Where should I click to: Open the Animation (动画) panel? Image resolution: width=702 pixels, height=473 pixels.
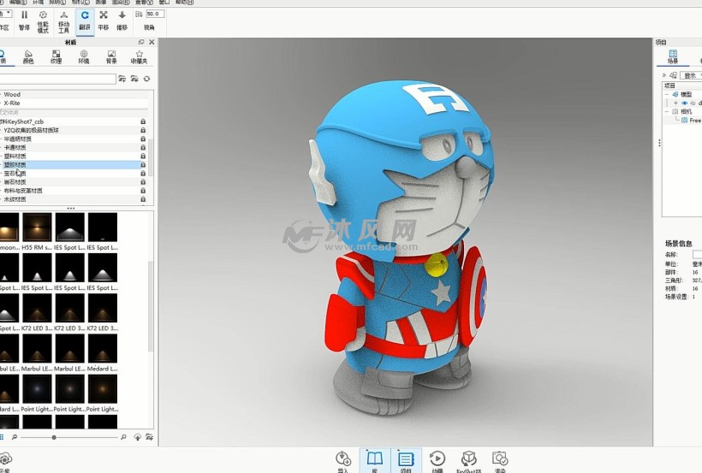[437, 460]
